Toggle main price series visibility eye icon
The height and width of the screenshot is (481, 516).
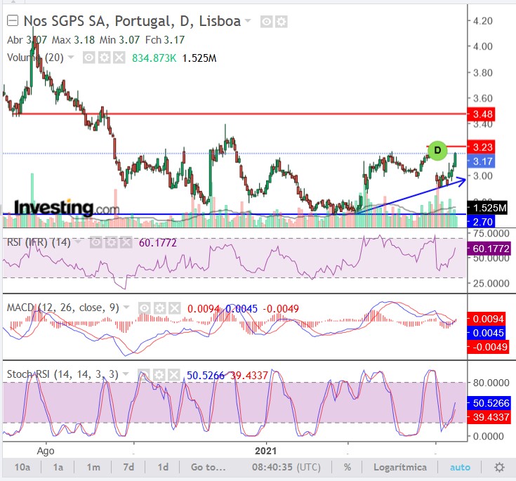click(266, 22)
